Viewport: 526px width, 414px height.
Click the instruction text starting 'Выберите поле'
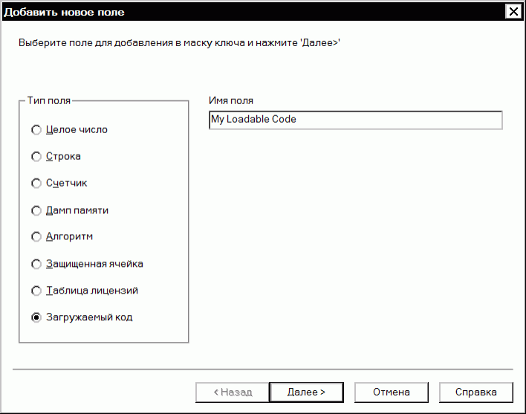coord(178,43)
